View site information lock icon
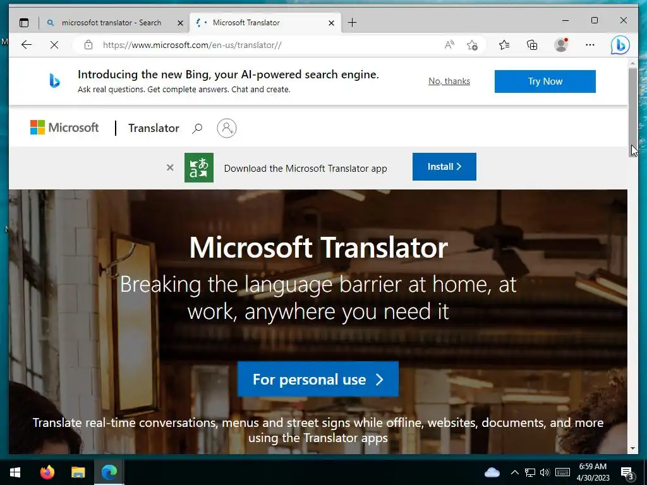Image resolution: width=647 pixels, height=485 pixels. pyautogui.click(x=88, y=45)
